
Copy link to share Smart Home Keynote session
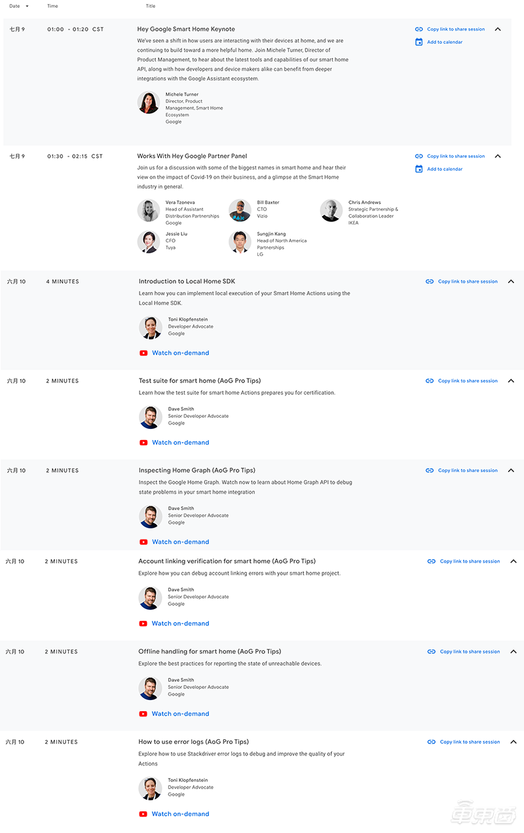click(456, 29)
